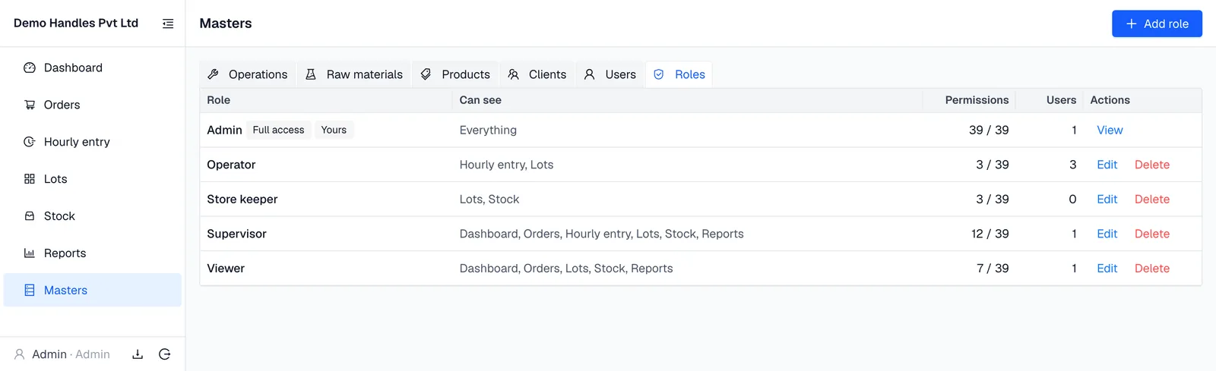1216x371 pixels.
Task: Delete the Supervisor role
Action: click(x=1152, y=234)
